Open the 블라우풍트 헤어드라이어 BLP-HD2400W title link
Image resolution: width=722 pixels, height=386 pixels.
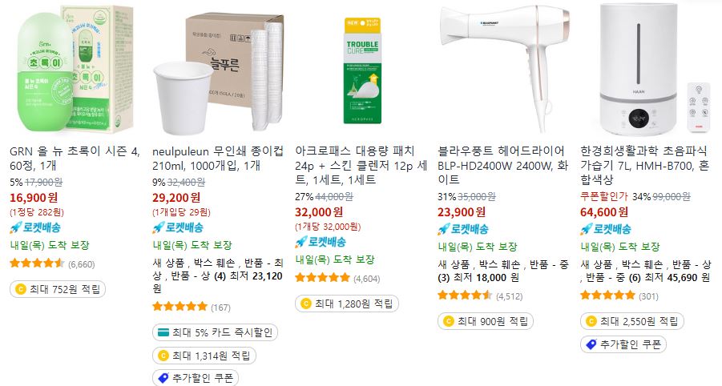(502, 165)
